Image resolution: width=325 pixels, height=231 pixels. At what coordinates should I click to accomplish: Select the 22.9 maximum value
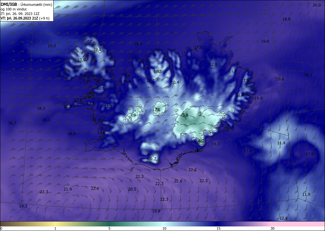(x=95, y=189)
